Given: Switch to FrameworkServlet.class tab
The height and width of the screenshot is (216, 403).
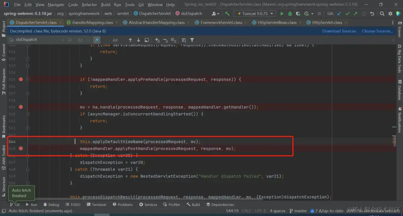Looking at the screenshot, I should point(221,22).
